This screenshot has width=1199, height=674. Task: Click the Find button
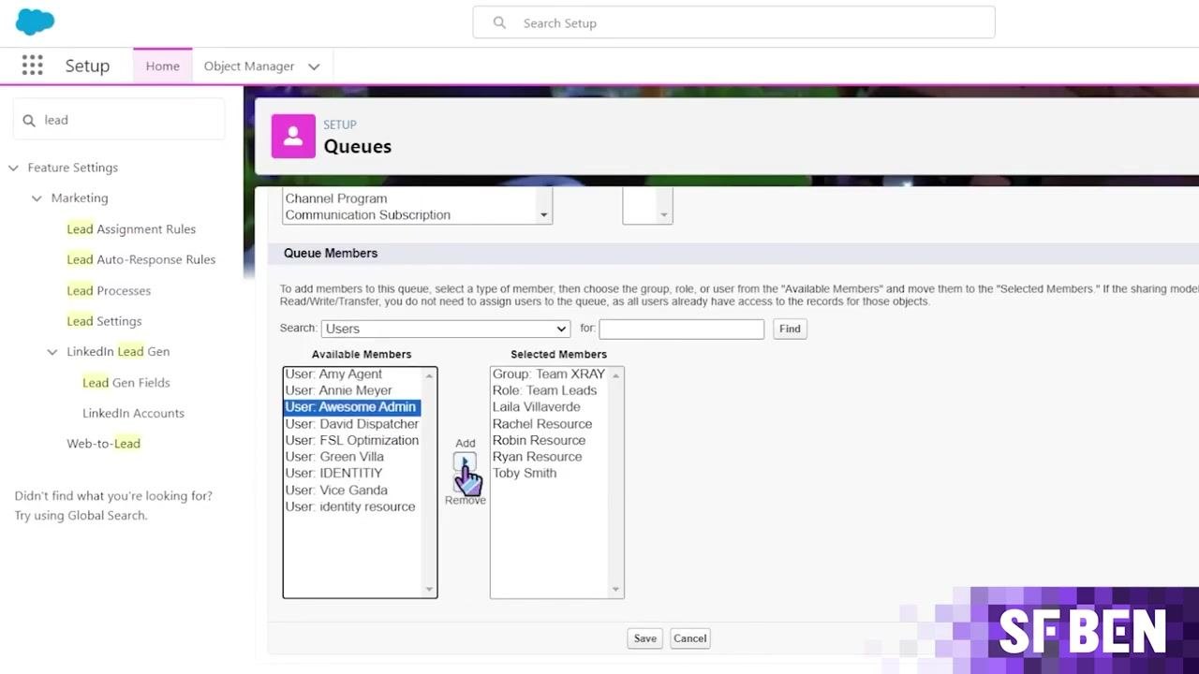pyautogui.click(x=790, y=329)
